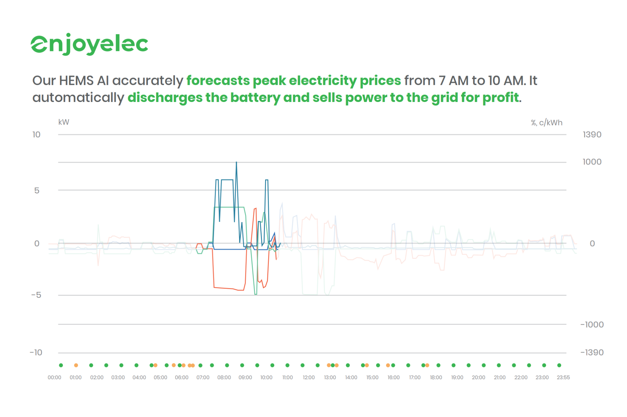The width and height of the screenshot is (627, 417).
Task: Click the "forecasts peak electricity prices" green text
Action: [x=294, y=81]
